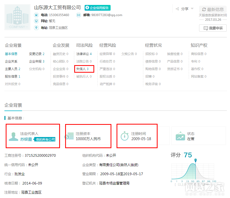Download the 企业信用报告 credit report
230x198 pixels.
click(97, 8)
